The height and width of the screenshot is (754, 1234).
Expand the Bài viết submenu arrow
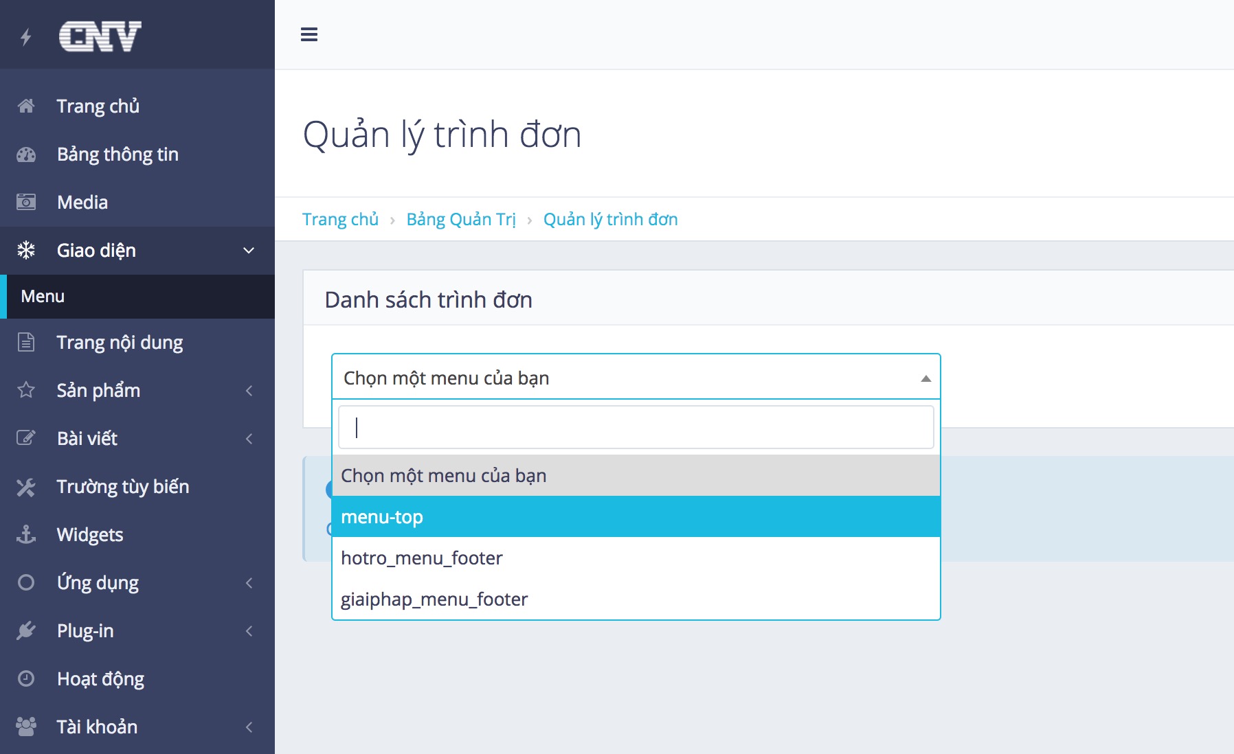tap(249, 438)
